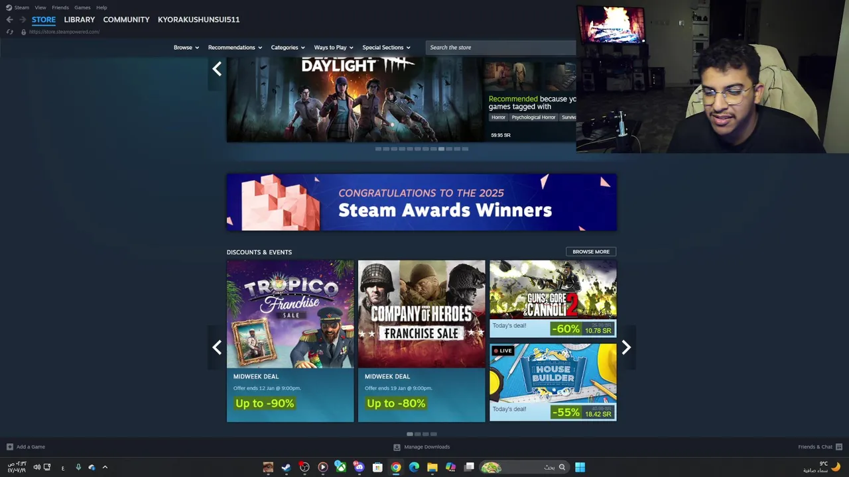Go back with the Steam back arrow

pos(9,20)
